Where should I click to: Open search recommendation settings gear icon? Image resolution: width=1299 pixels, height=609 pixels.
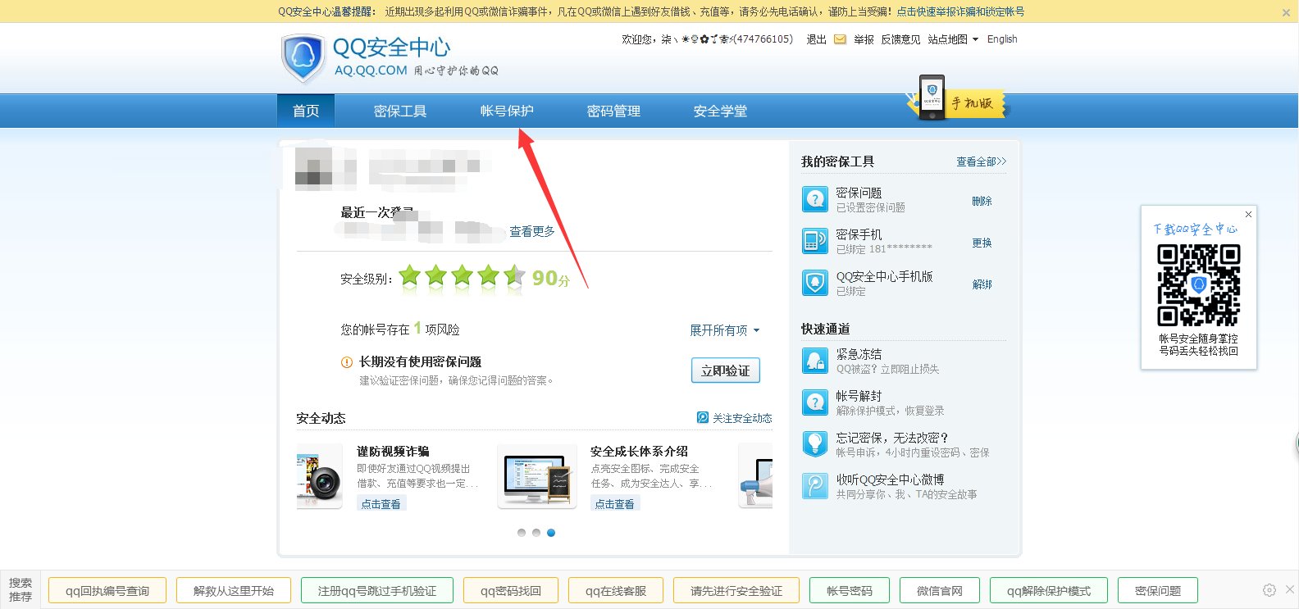(1269, 590)
